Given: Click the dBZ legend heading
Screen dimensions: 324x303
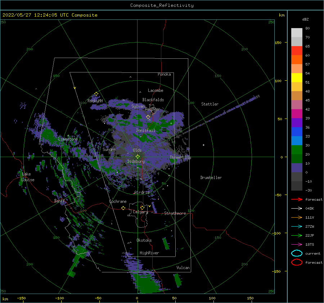Looking at the screenshot, I should (305, 19).
